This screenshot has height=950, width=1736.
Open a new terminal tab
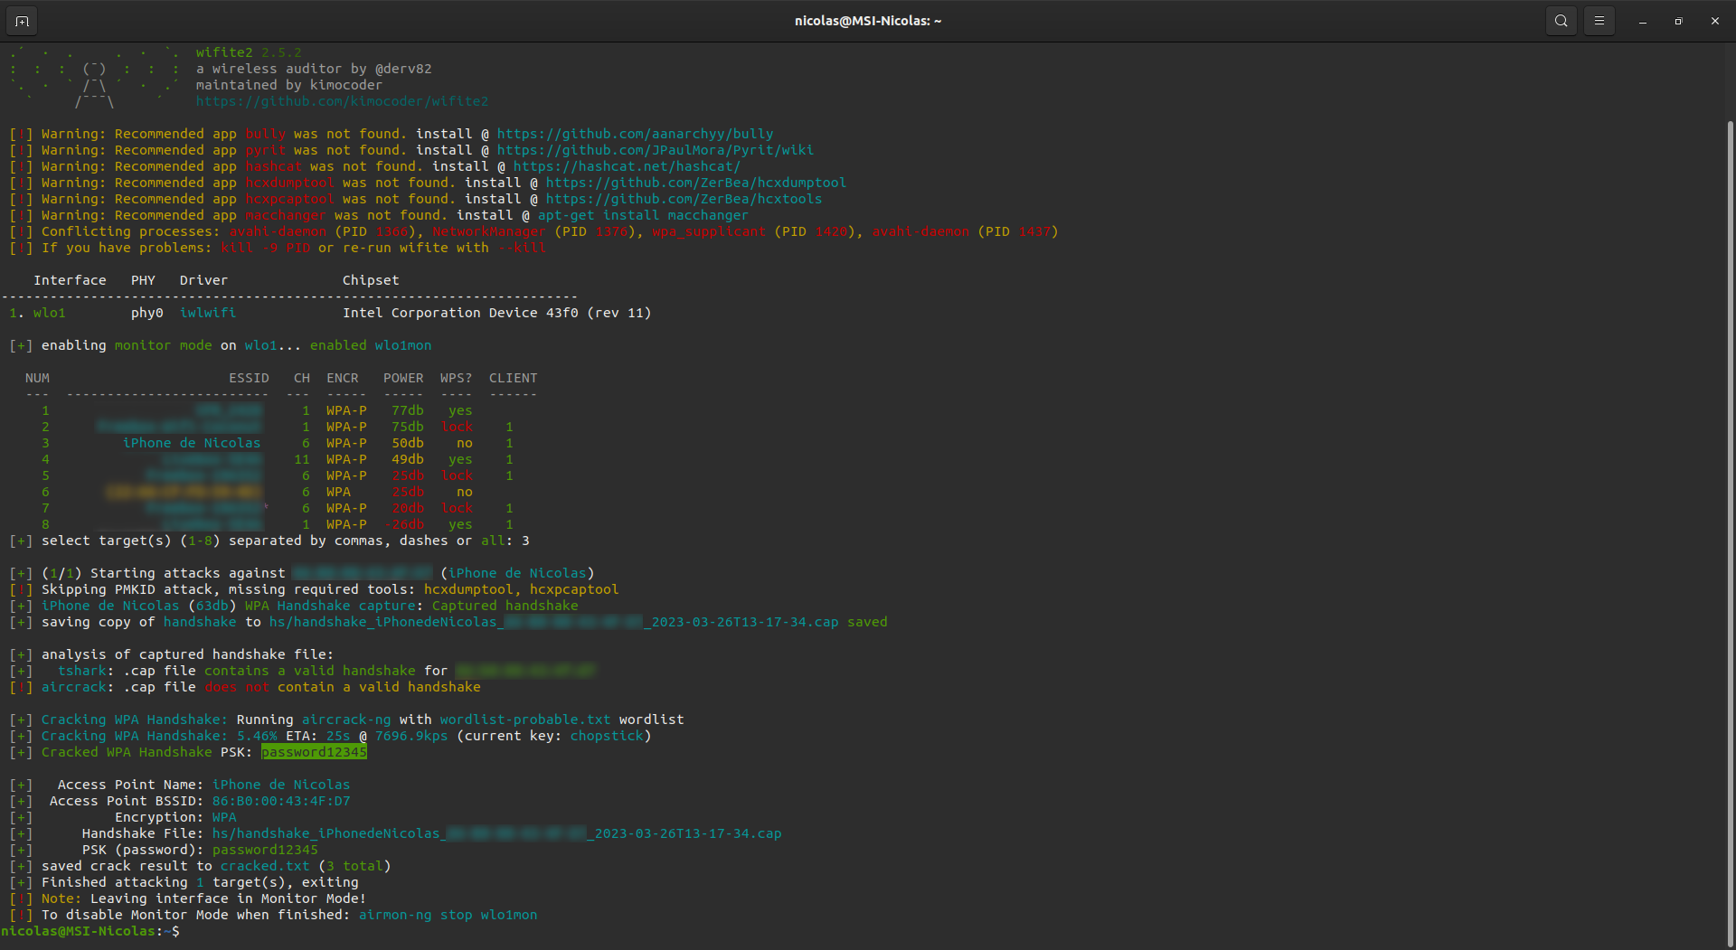pos(22,21)
